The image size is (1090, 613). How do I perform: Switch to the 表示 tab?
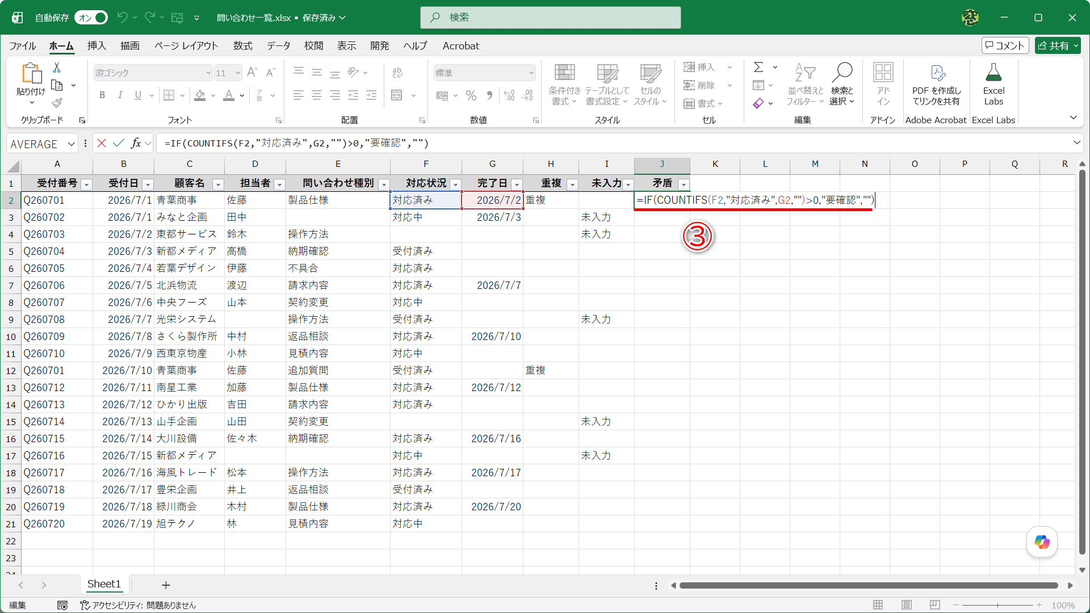(x=347, y=46)
